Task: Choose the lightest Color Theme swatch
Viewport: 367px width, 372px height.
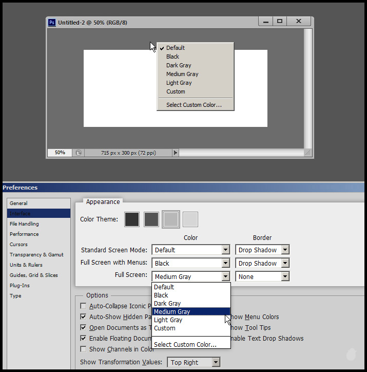Action: (x=190, y=219)
